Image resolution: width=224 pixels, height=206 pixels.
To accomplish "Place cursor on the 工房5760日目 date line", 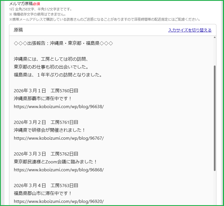I will click(x=46, y=91).
